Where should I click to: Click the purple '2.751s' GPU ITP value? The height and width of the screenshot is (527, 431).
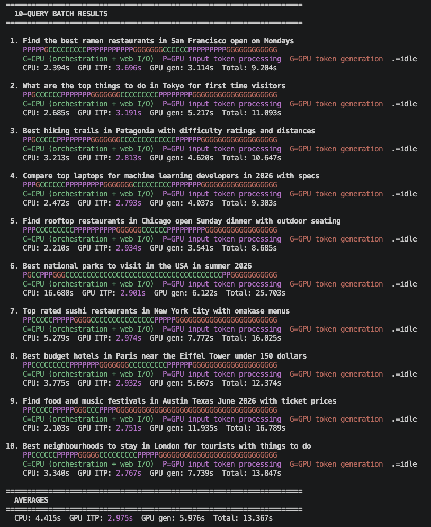pyautogui.click(x=129, y=428)
